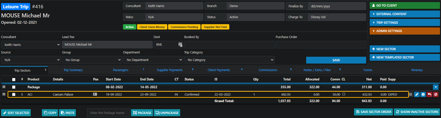This screenshot has width=441, height=118.
Task: Click the grey target circle icon on ACI row
Action: 411,94
